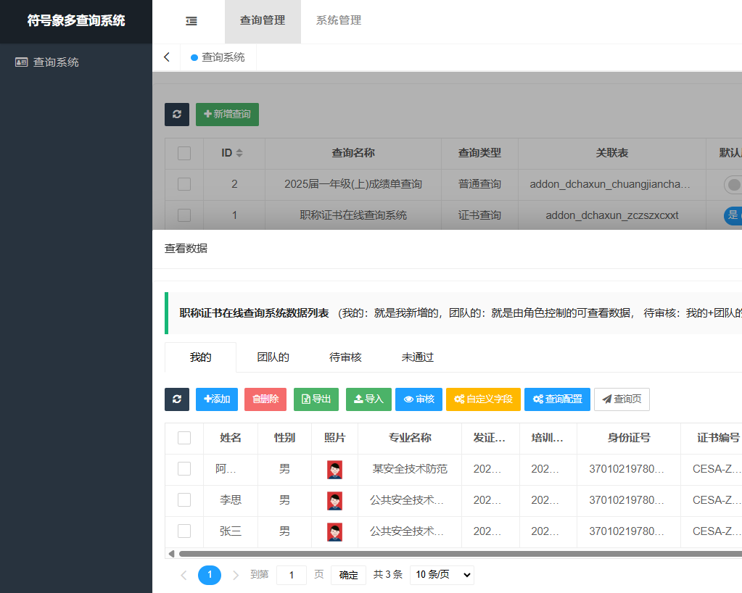Click the blue 添加 button
742x593 pixels.
click(217, 399)
